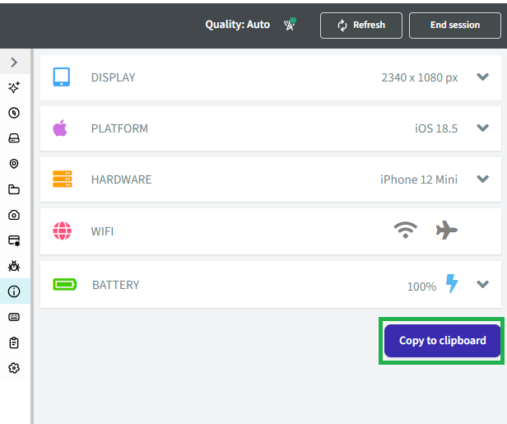Open the folder files icon in sidebar

coord(14,189)
